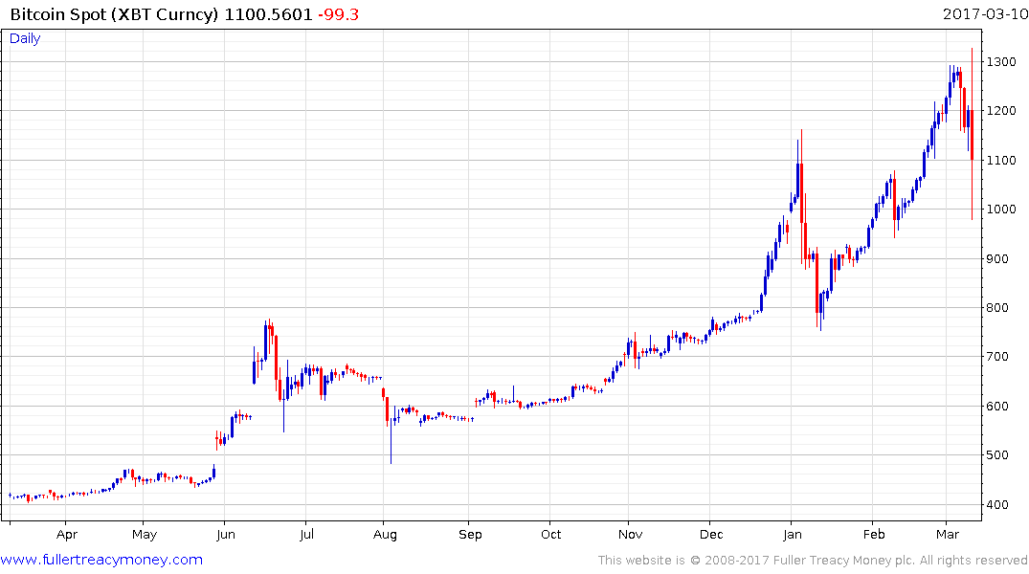Screen dimensions: 1029x574
Task: Click the Sep month axis label
Action: click(x=470, y=535)
